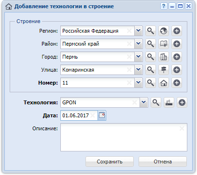The height and width of the screenshot is (175, 197).
Task: Click the Регион field showing Российская Федерация
Action: click(98, 31)
